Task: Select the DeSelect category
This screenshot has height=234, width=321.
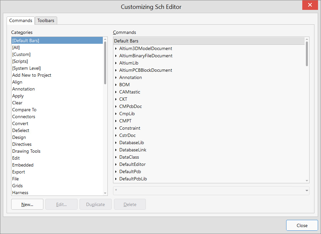Action: click(x=57, y=130)
